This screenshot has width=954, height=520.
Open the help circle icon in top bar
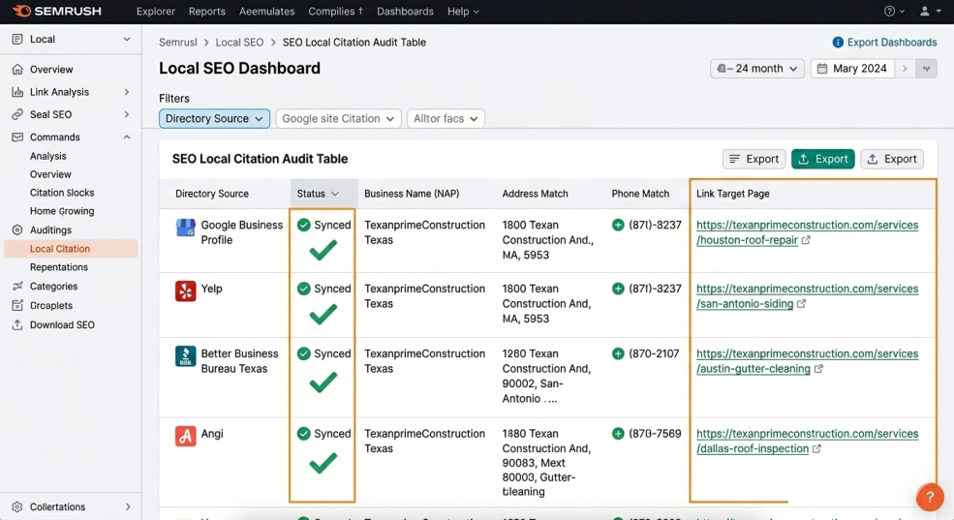889,11
